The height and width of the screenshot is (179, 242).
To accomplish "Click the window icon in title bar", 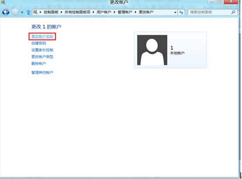I will (3, 2).
